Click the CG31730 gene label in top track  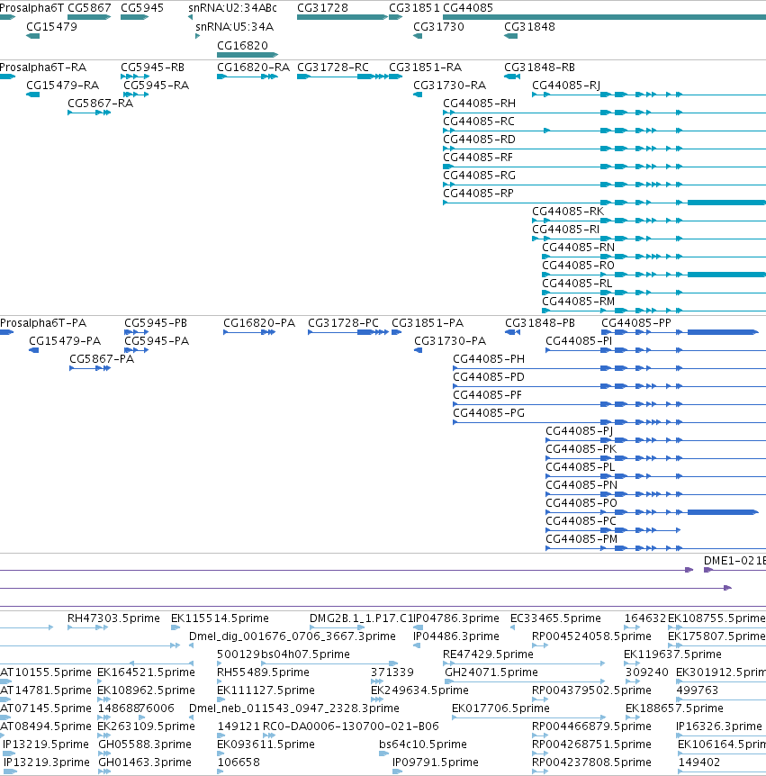click(439, 27)
